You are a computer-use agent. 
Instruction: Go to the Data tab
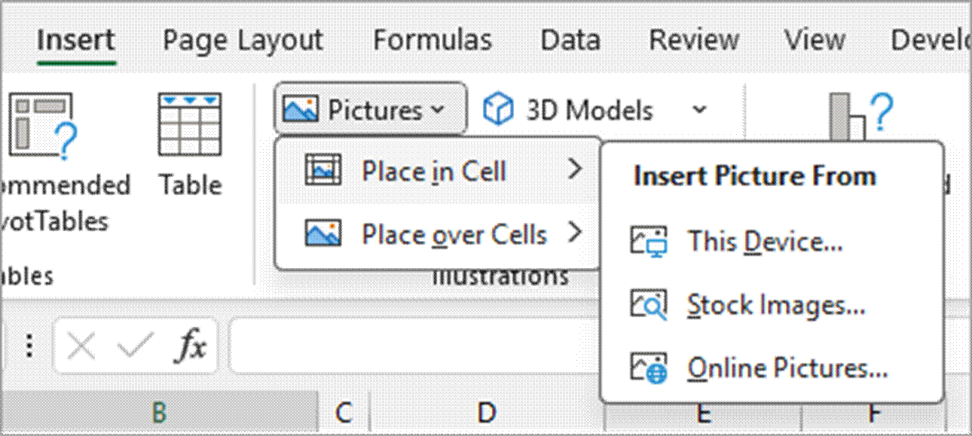[x=570, y=40]
